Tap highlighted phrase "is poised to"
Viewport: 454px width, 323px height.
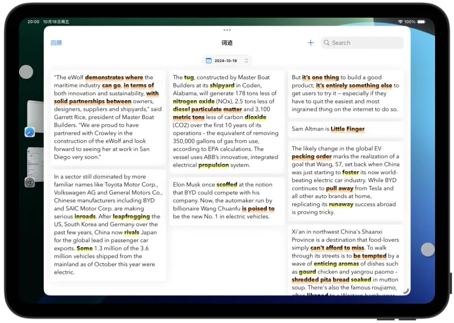pyautogui.click(x=258, y=208)
